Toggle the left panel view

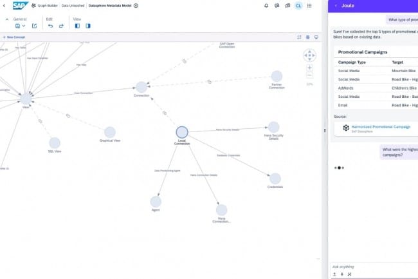[78, 26]
